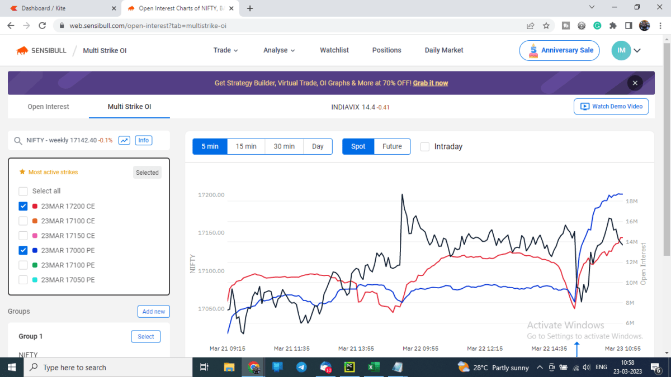Click Add new beside Groups
The height and width of the screenshot is (377, 671).
click(153, 311)
